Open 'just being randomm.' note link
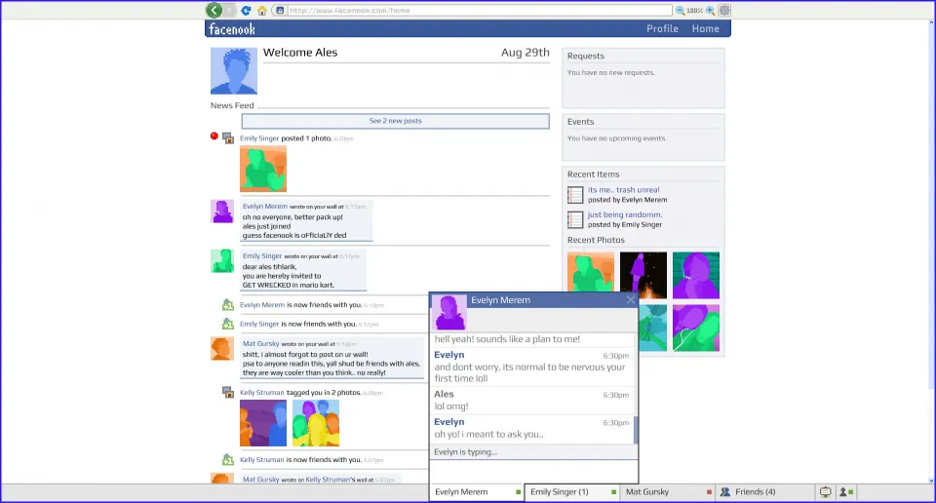Viewport: 936px width, 503px height. tap(624, 214)
